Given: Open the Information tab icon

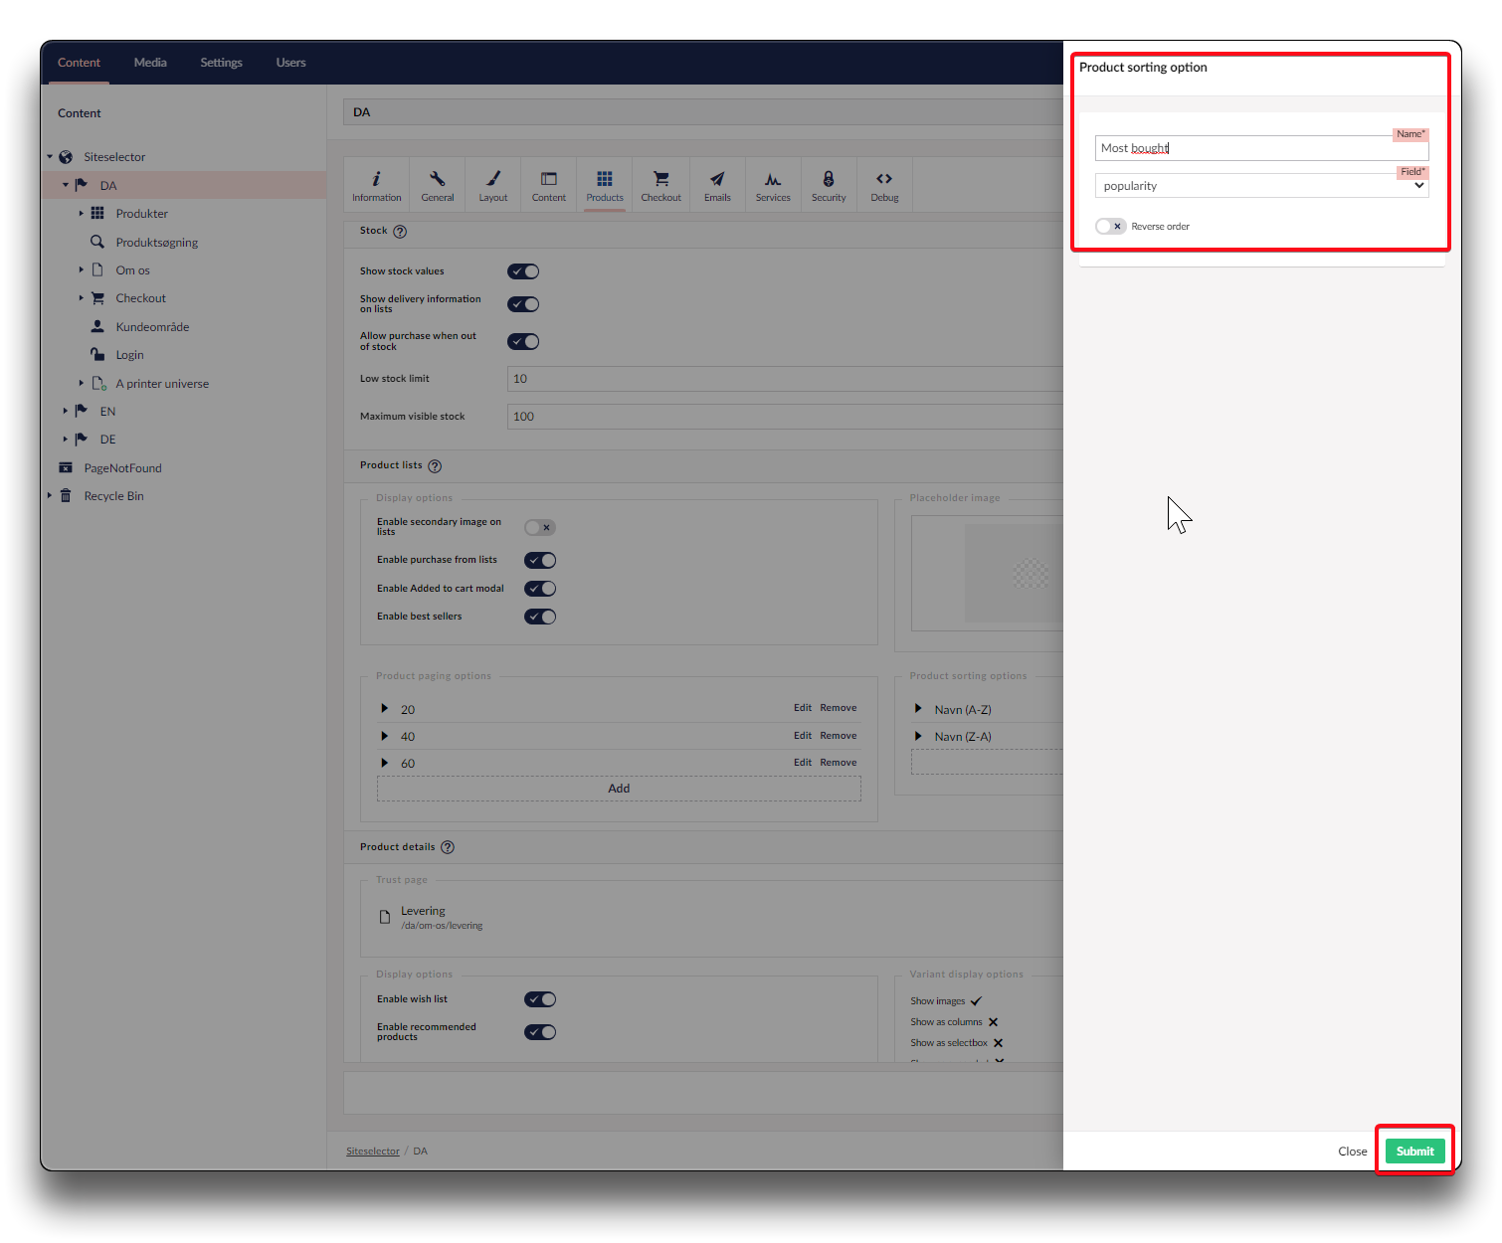Looking at the screenshot, I should 376,185.
